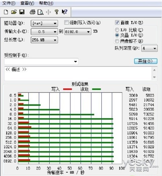Click the read value 91795
162x176 pixels.
149,137
